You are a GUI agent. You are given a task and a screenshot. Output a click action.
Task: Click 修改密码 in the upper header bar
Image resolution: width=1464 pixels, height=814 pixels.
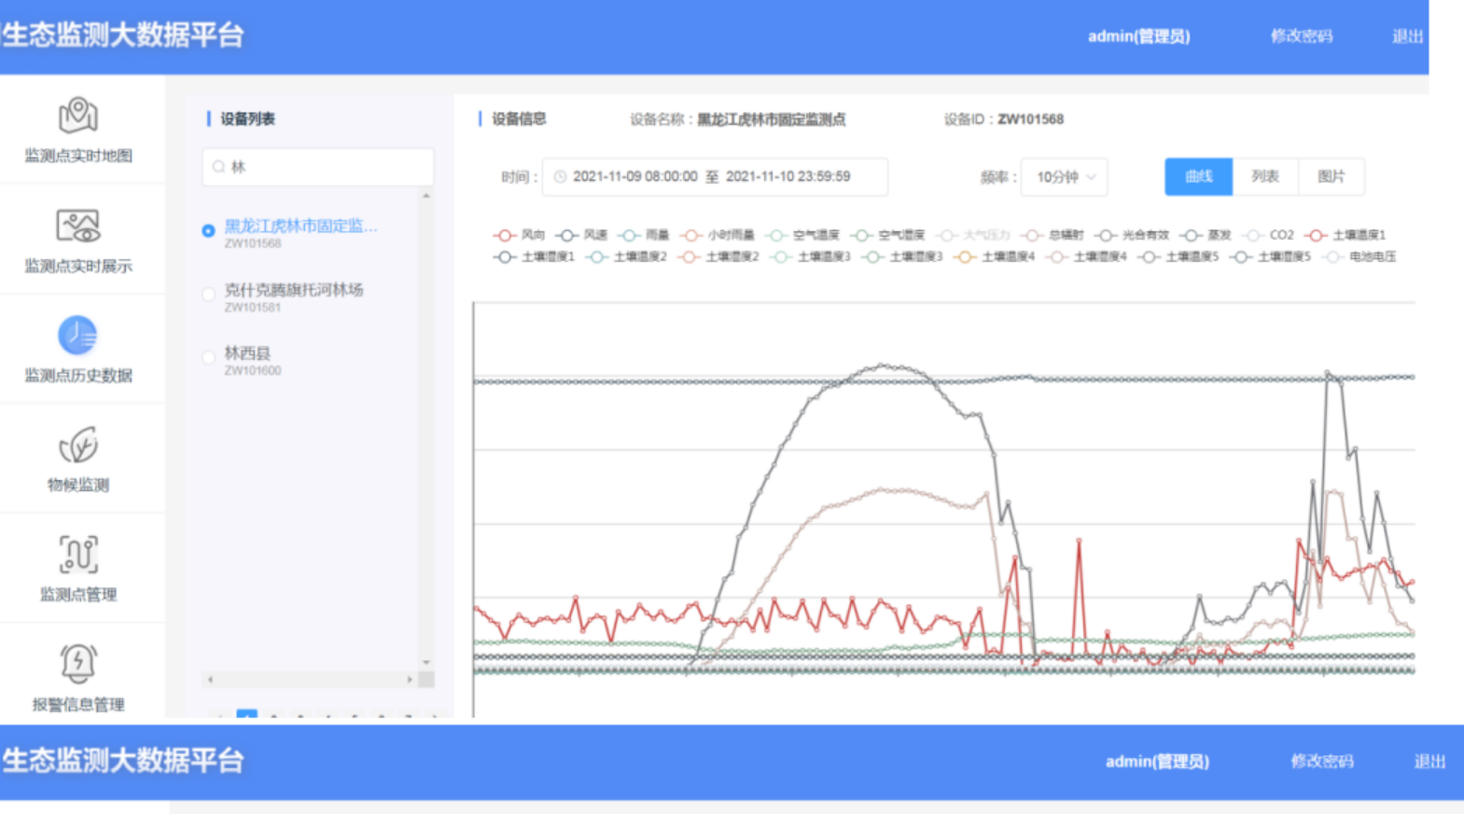1302,36
